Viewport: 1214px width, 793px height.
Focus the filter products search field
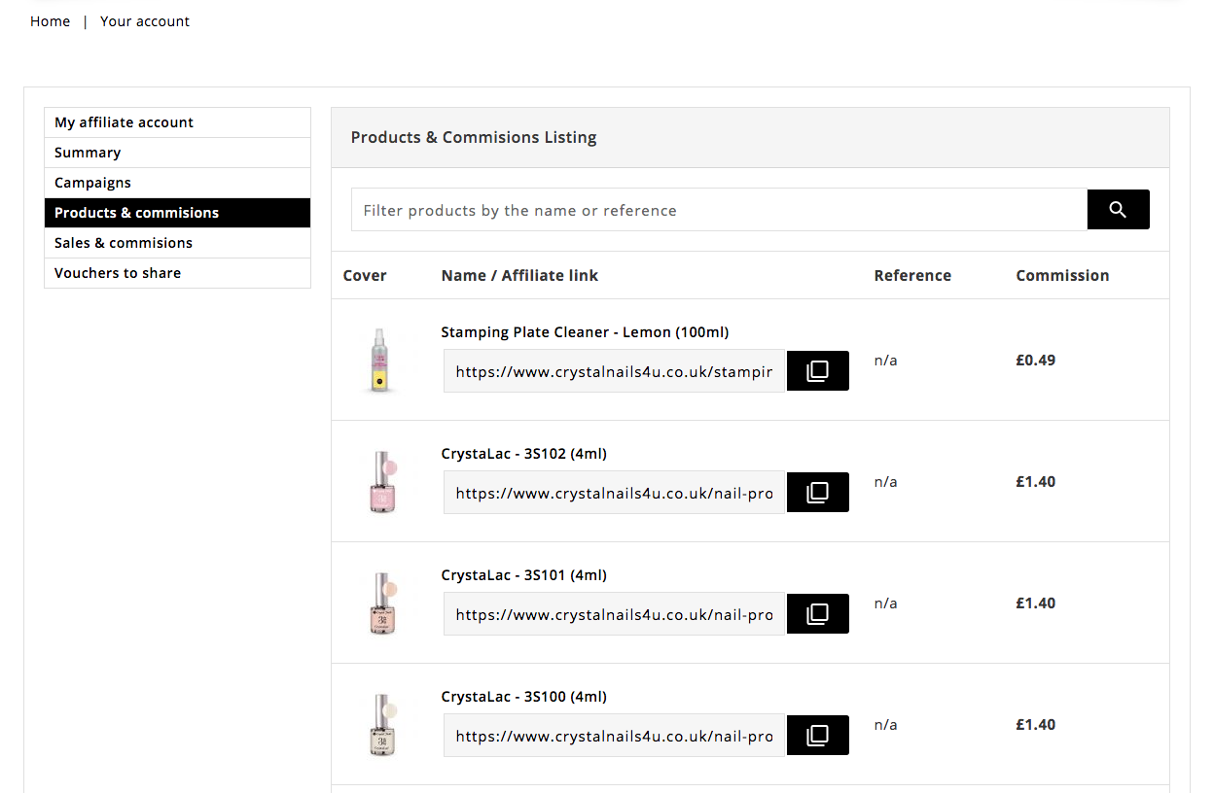pyautogui.click(x=718, y=210)
